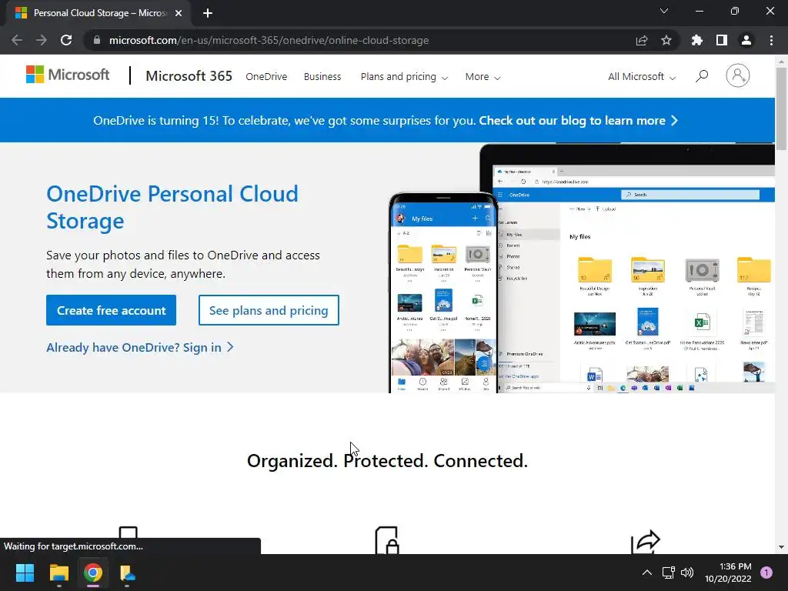
Task: Click the locked file feature icon
Action: 387,540
